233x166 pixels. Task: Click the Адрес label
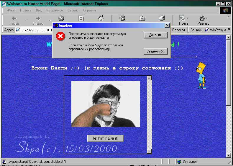click(x=9, y=30)
